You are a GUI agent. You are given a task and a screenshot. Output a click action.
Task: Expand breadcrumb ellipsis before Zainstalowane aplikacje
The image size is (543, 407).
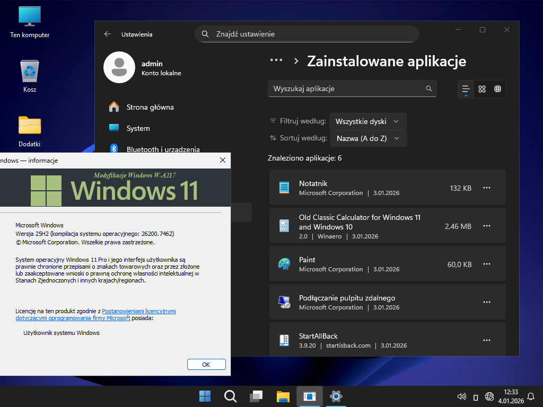click(276, 61)
